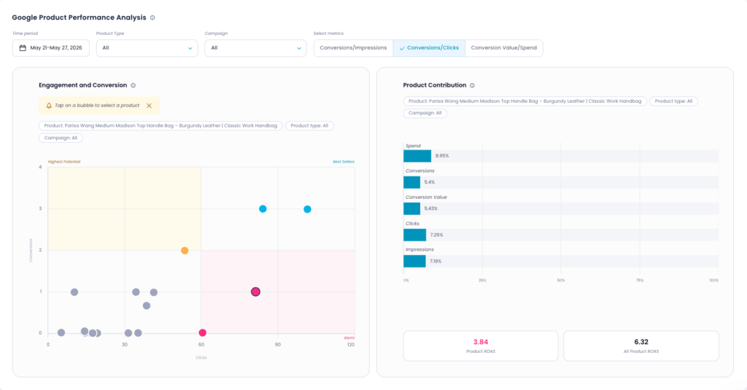The image size is (747, 390).
Task: Click the selected pink bubble with dark outline
Action: [255, 292]
